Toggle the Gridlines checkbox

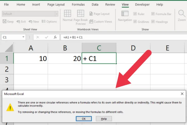pyautogui.click(x=135, y=22)
